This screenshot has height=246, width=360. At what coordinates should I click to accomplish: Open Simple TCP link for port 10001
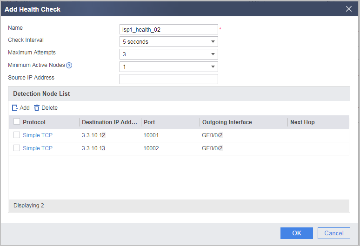click(x=38, y=135)
